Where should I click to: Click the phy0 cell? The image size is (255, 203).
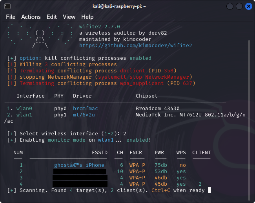pyautogui.click(x=60, y=109)
